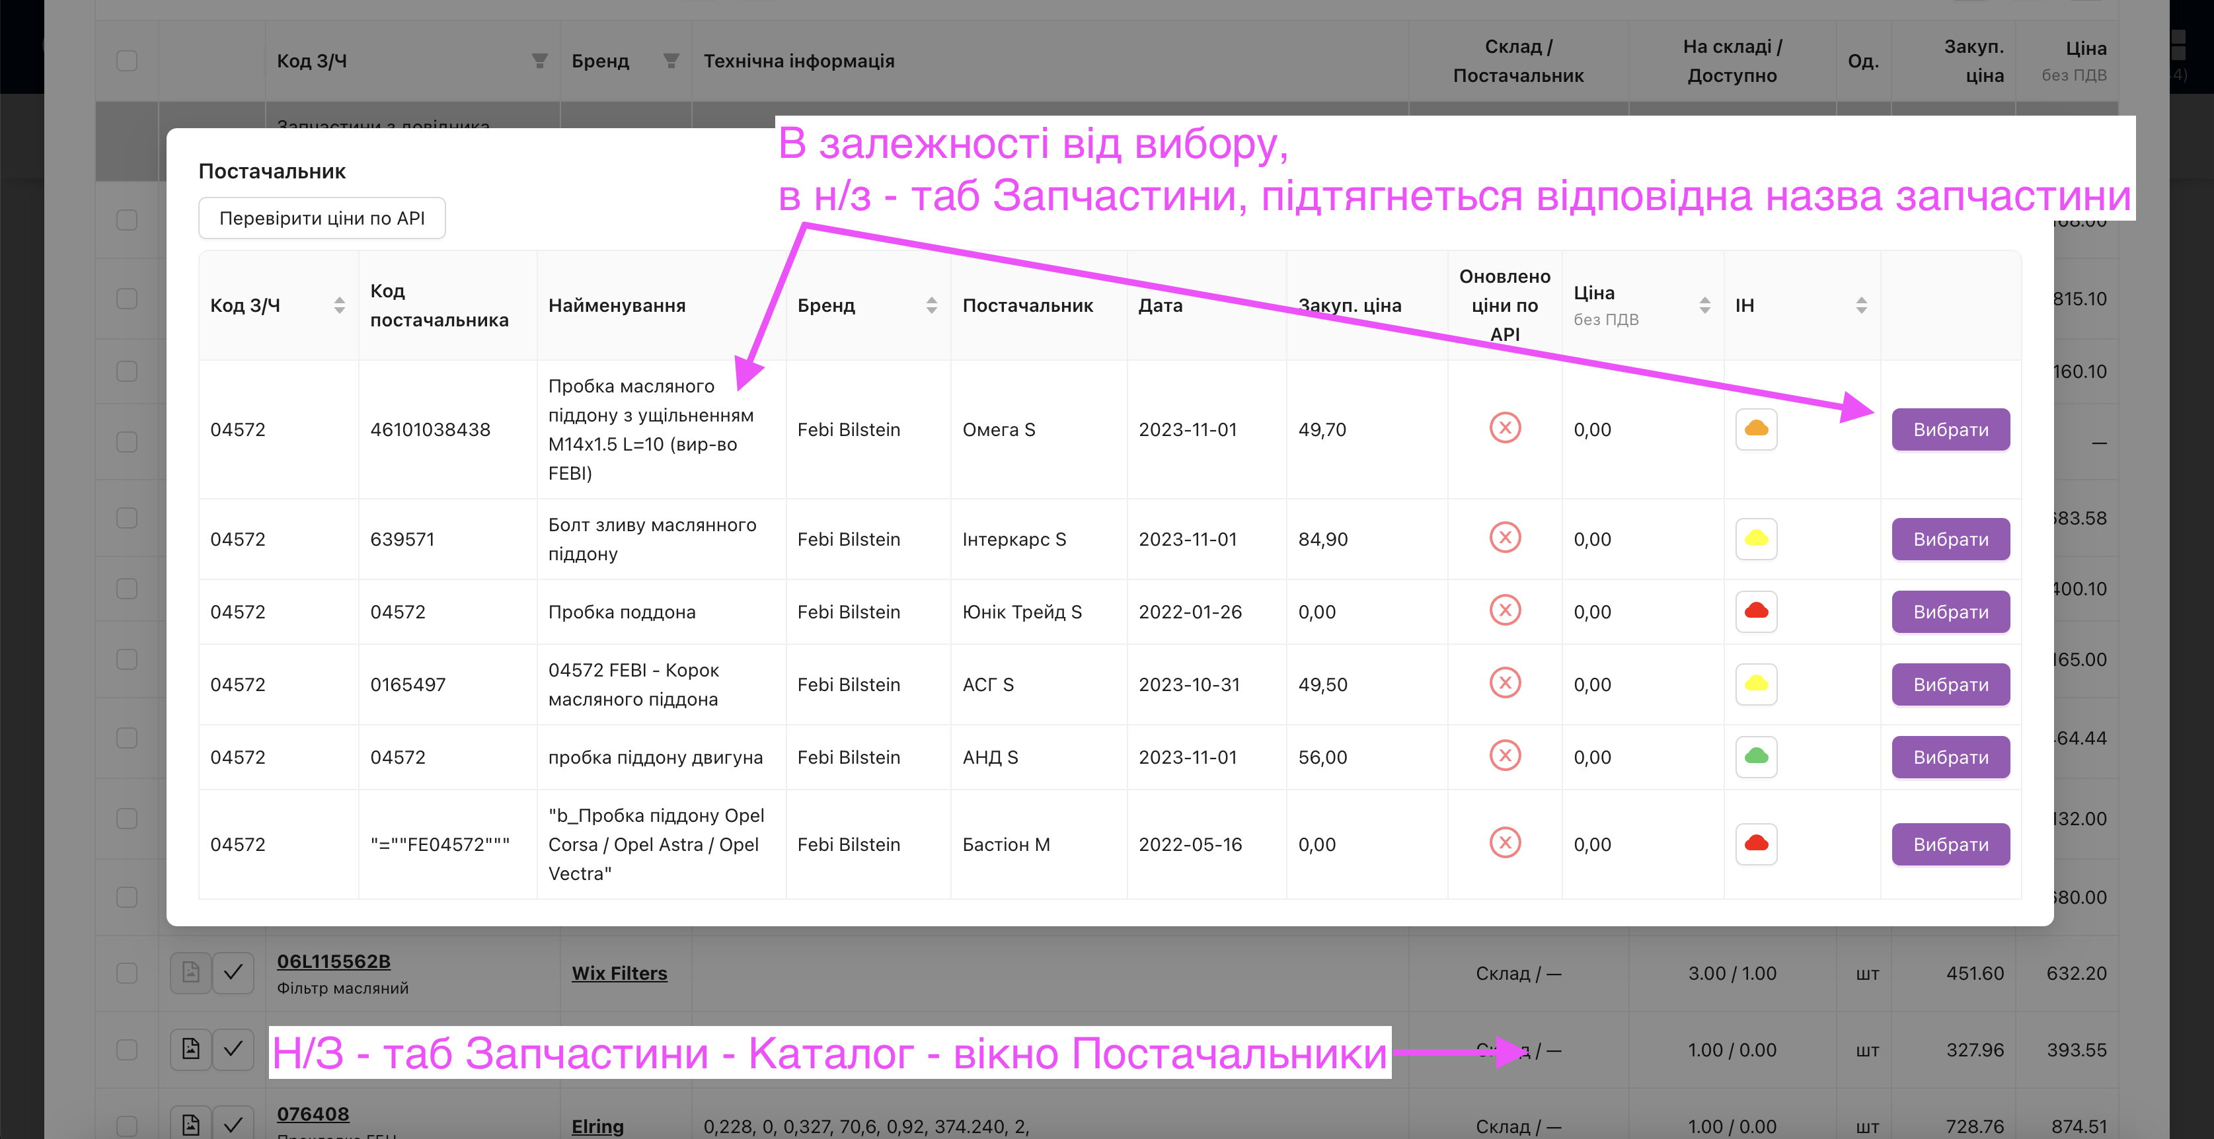Sort supplier table by Ціна без ПДВ
The height and width of the screenshot is (1139, 2214).
pos(1704,305)
